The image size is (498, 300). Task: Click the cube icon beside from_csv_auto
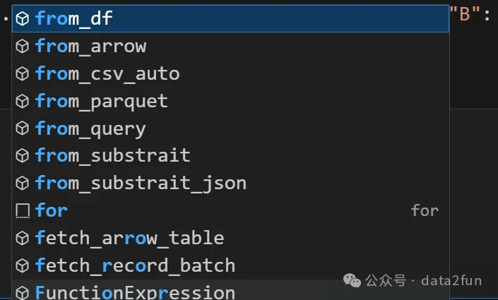click(23, 73)
